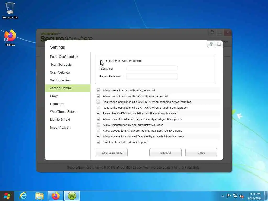Click the Webroot taskbar icon
Viewport: 268px width, 201px height.
(x=72, y=196)
